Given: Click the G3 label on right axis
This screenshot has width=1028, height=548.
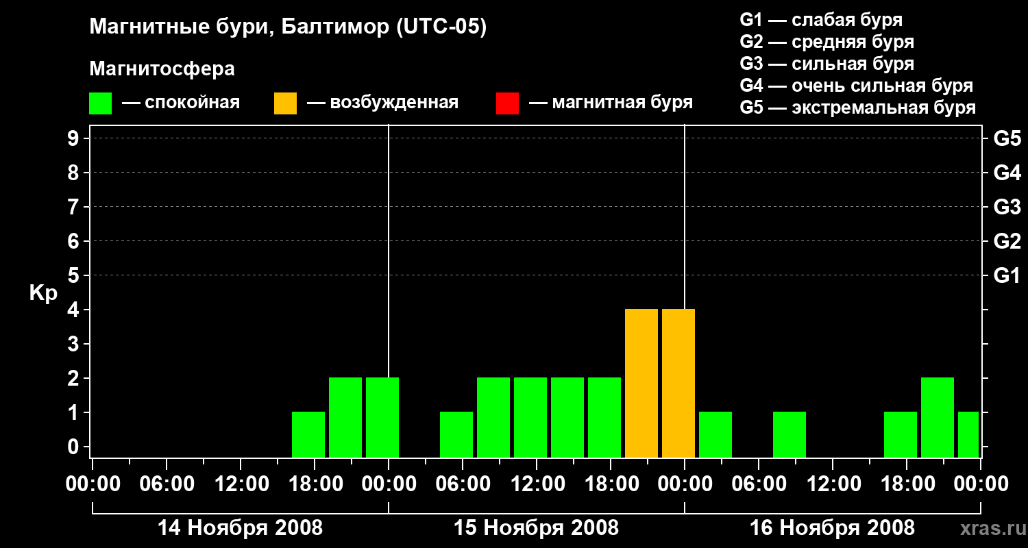Looking at the screenshot, I should pos(1007,207).
